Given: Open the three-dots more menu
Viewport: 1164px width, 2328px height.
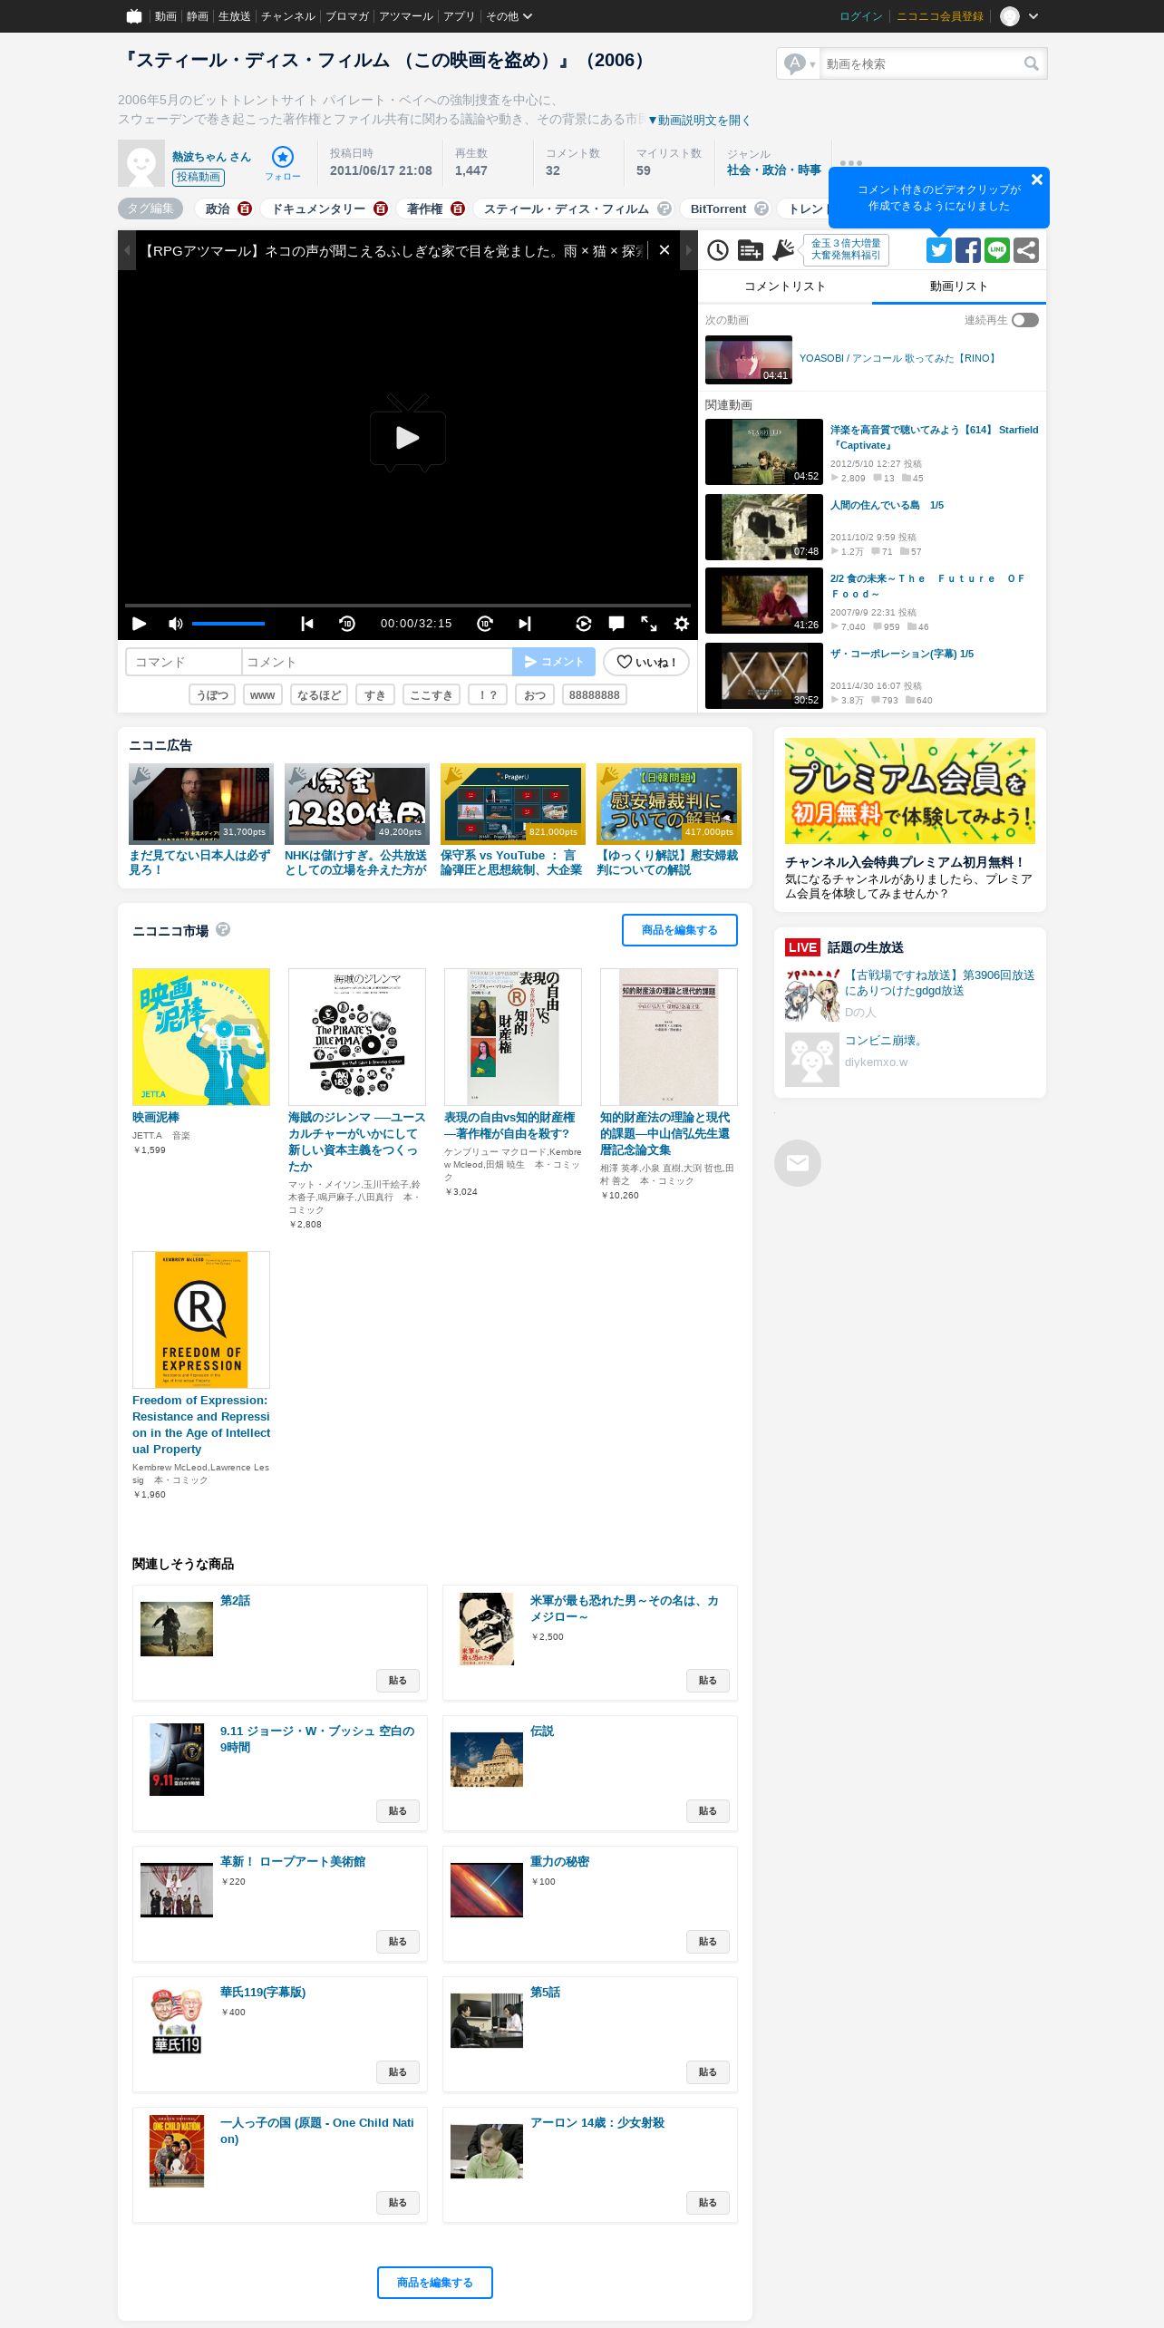Looking at the screenshot, I should pos(851,163).
